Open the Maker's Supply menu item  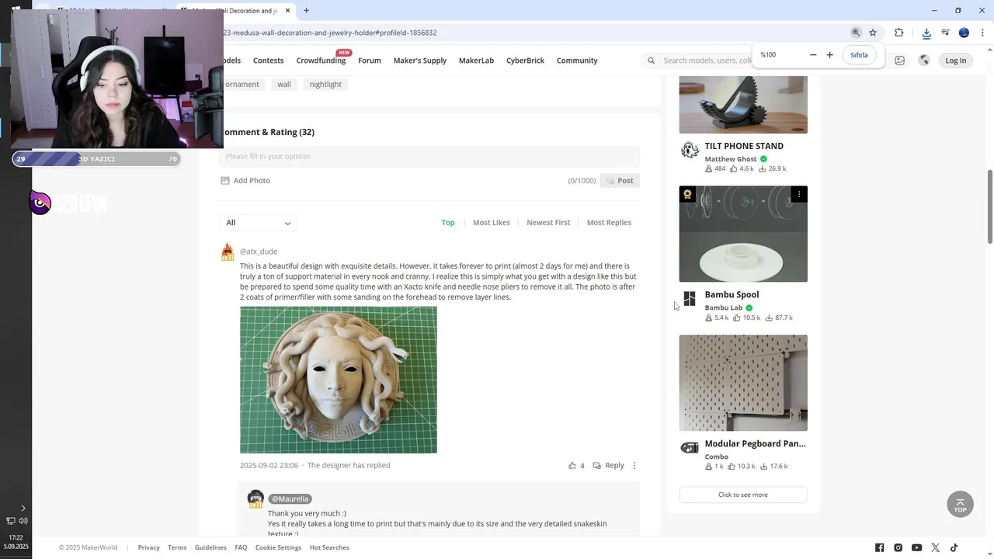(420, 61)
